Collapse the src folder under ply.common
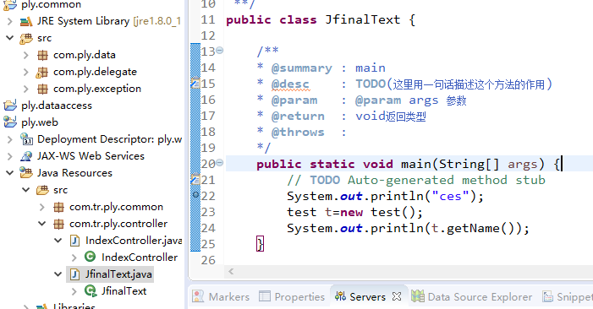Viewport: 593px width, 309px height. point(10,38)
